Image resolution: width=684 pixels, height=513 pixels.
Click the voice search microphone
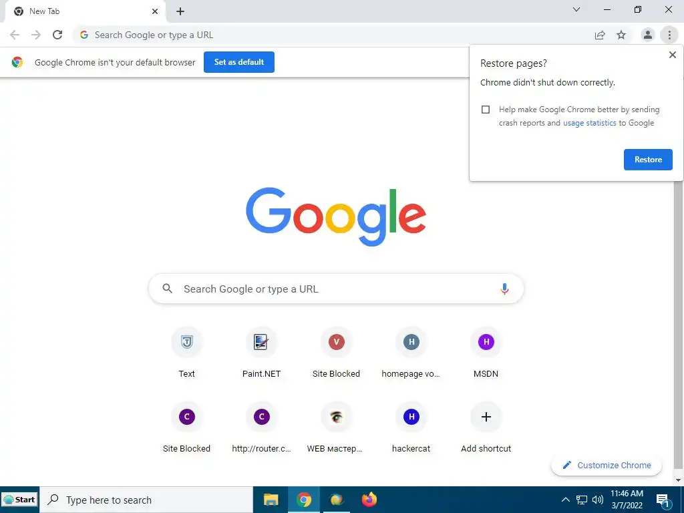[504, 289]
